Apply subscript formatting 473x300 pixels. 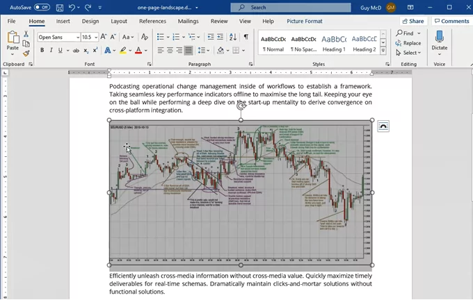pos(86,51)
